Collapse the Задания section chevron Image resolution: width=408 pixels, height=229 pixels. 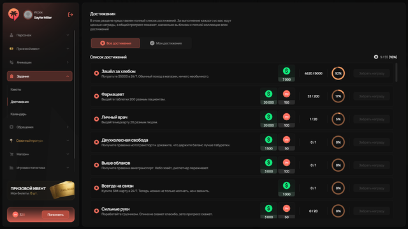tap(68, 76)
